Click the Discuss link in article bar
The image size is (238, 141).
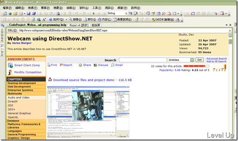point(101,65)
